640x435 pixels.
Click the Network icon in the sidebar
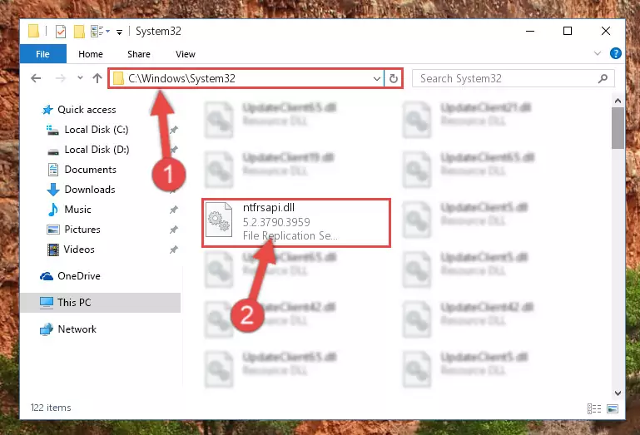coord(47,329)
